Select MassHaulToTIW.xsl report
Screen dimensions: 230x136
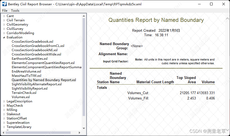click(x=27, y=75)
